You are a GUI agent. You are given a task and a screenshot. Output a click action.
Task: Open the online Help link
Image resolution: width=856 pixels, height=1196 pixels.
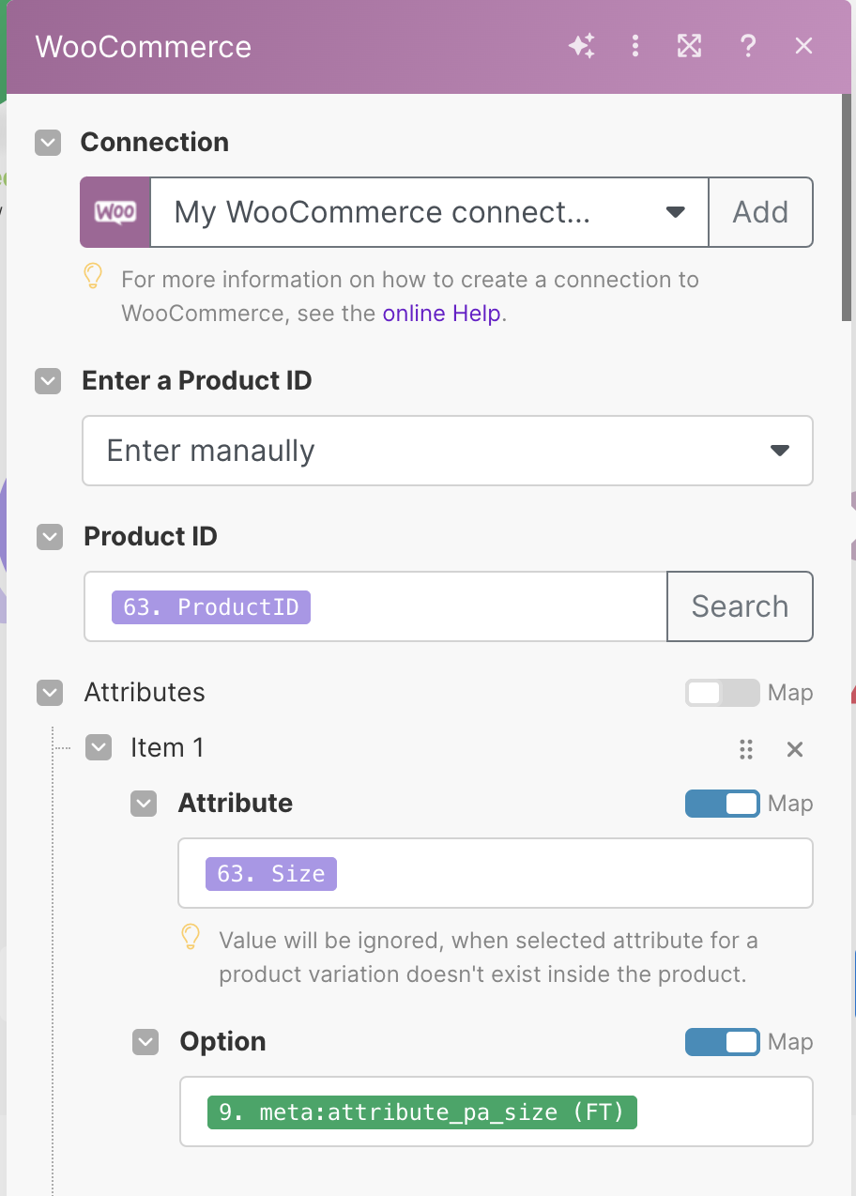442,313
